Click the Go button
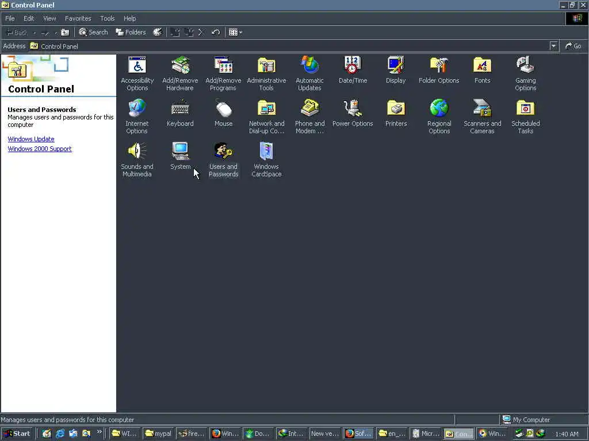This screenshot has width=589, height=441. pyautogui.click(x=573, y=46)
